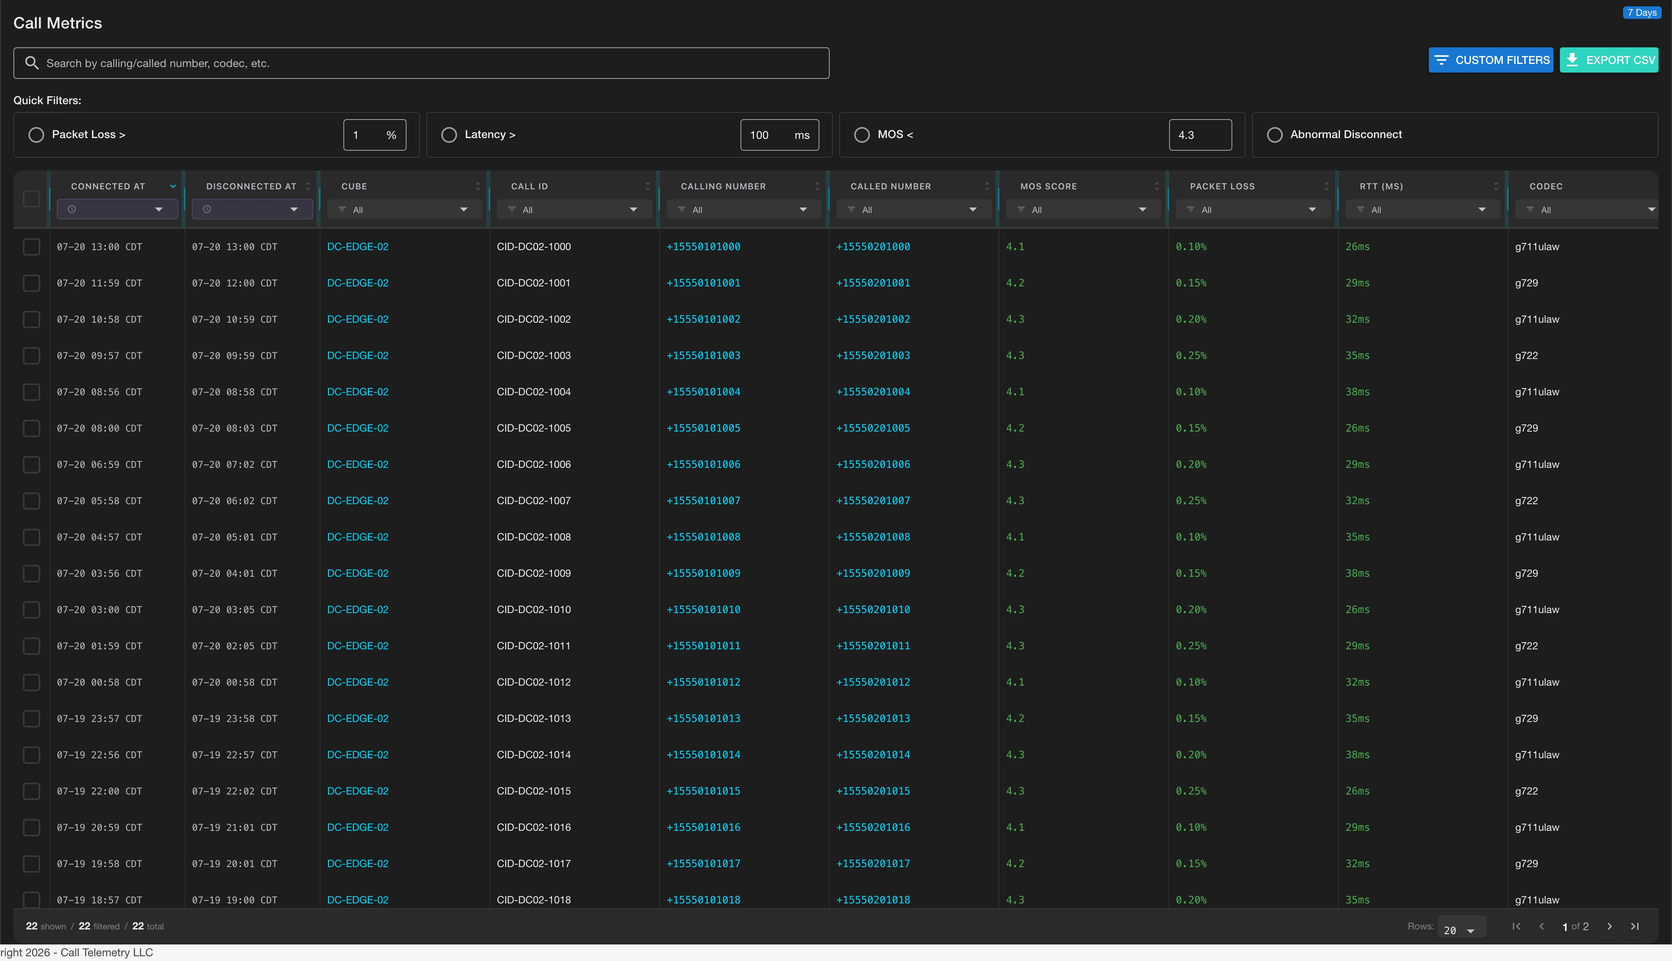Open the MOS Score filter dropdown

pyautogui.click(x=1083, y=209)
